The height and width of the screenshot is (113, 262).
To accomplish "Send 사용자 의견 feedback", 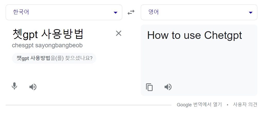I will (245, 105).
